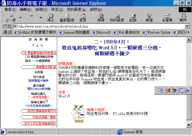Expand the back button history dropdown arrow
192x136 pixels.
tap(21, 17)
